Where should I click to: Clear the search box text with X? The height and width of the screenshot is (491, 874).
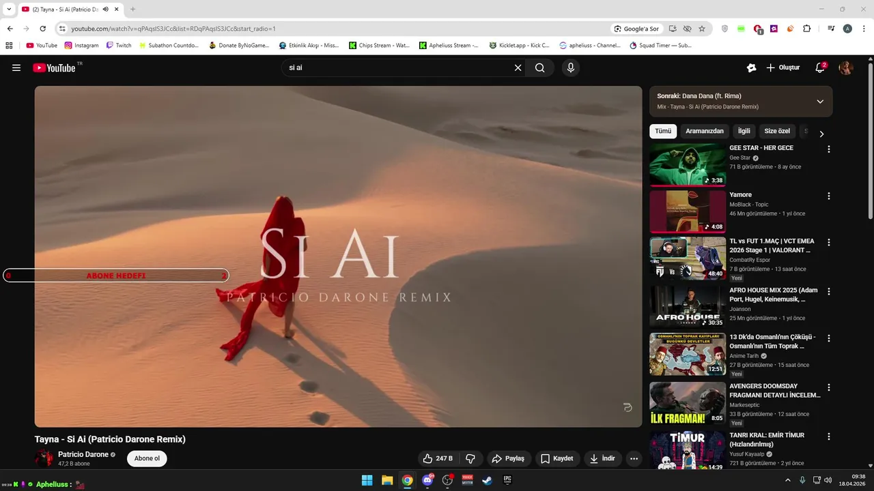tap(518, 68)
